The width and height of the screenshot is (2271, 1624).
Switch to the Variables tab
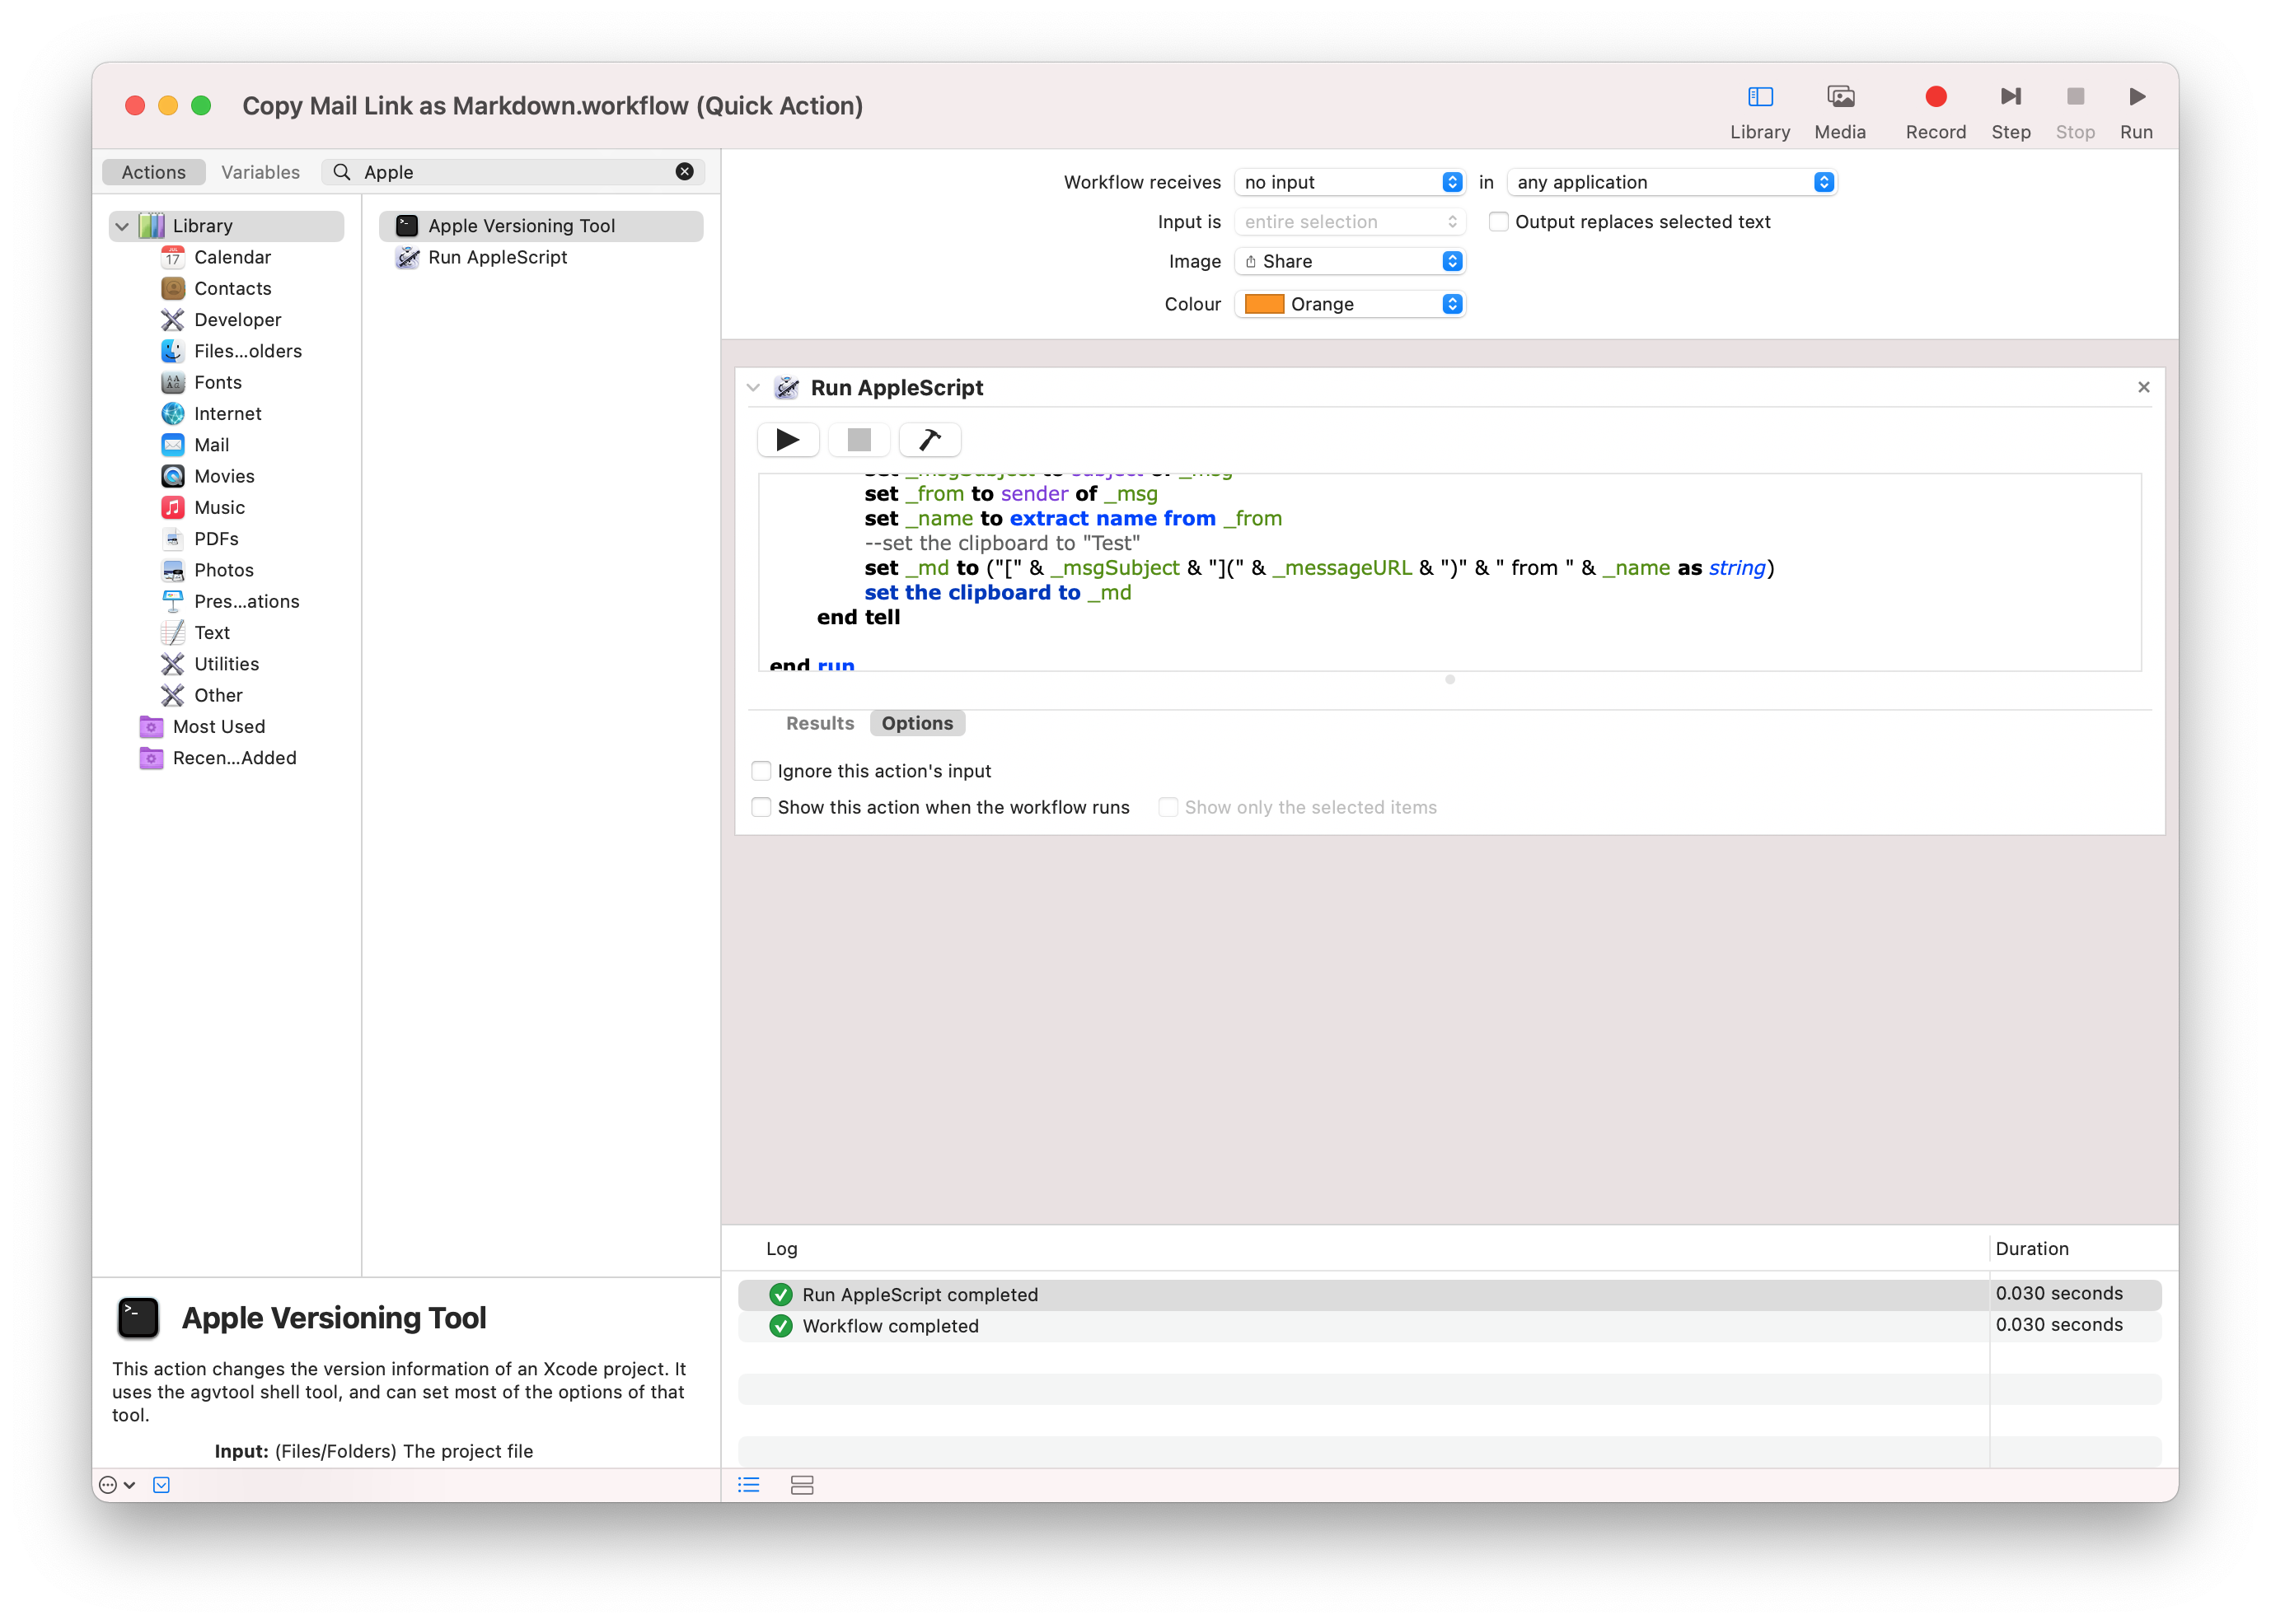pyautogui.click(x=260, y=172)
